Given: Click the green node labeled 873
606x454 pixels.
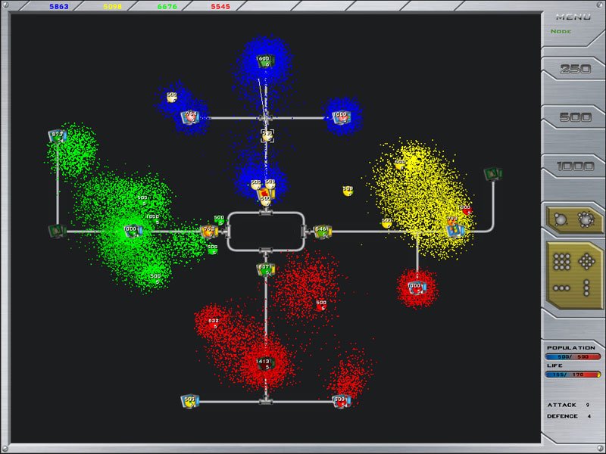Looking at the screenshot, I should [57, 136].
